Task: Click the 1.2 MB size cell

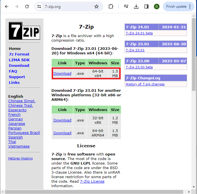Action: tap(115, 120)
